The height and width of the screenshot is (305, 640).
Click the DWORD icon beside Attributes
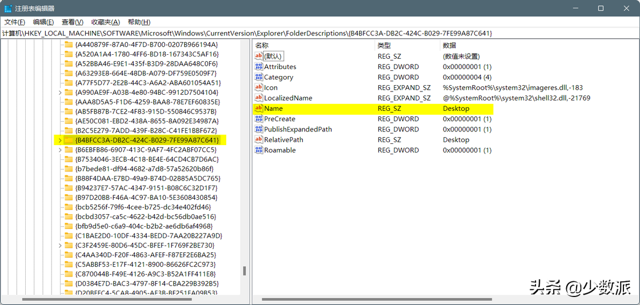pyautogui.click(x=258, y=67)
